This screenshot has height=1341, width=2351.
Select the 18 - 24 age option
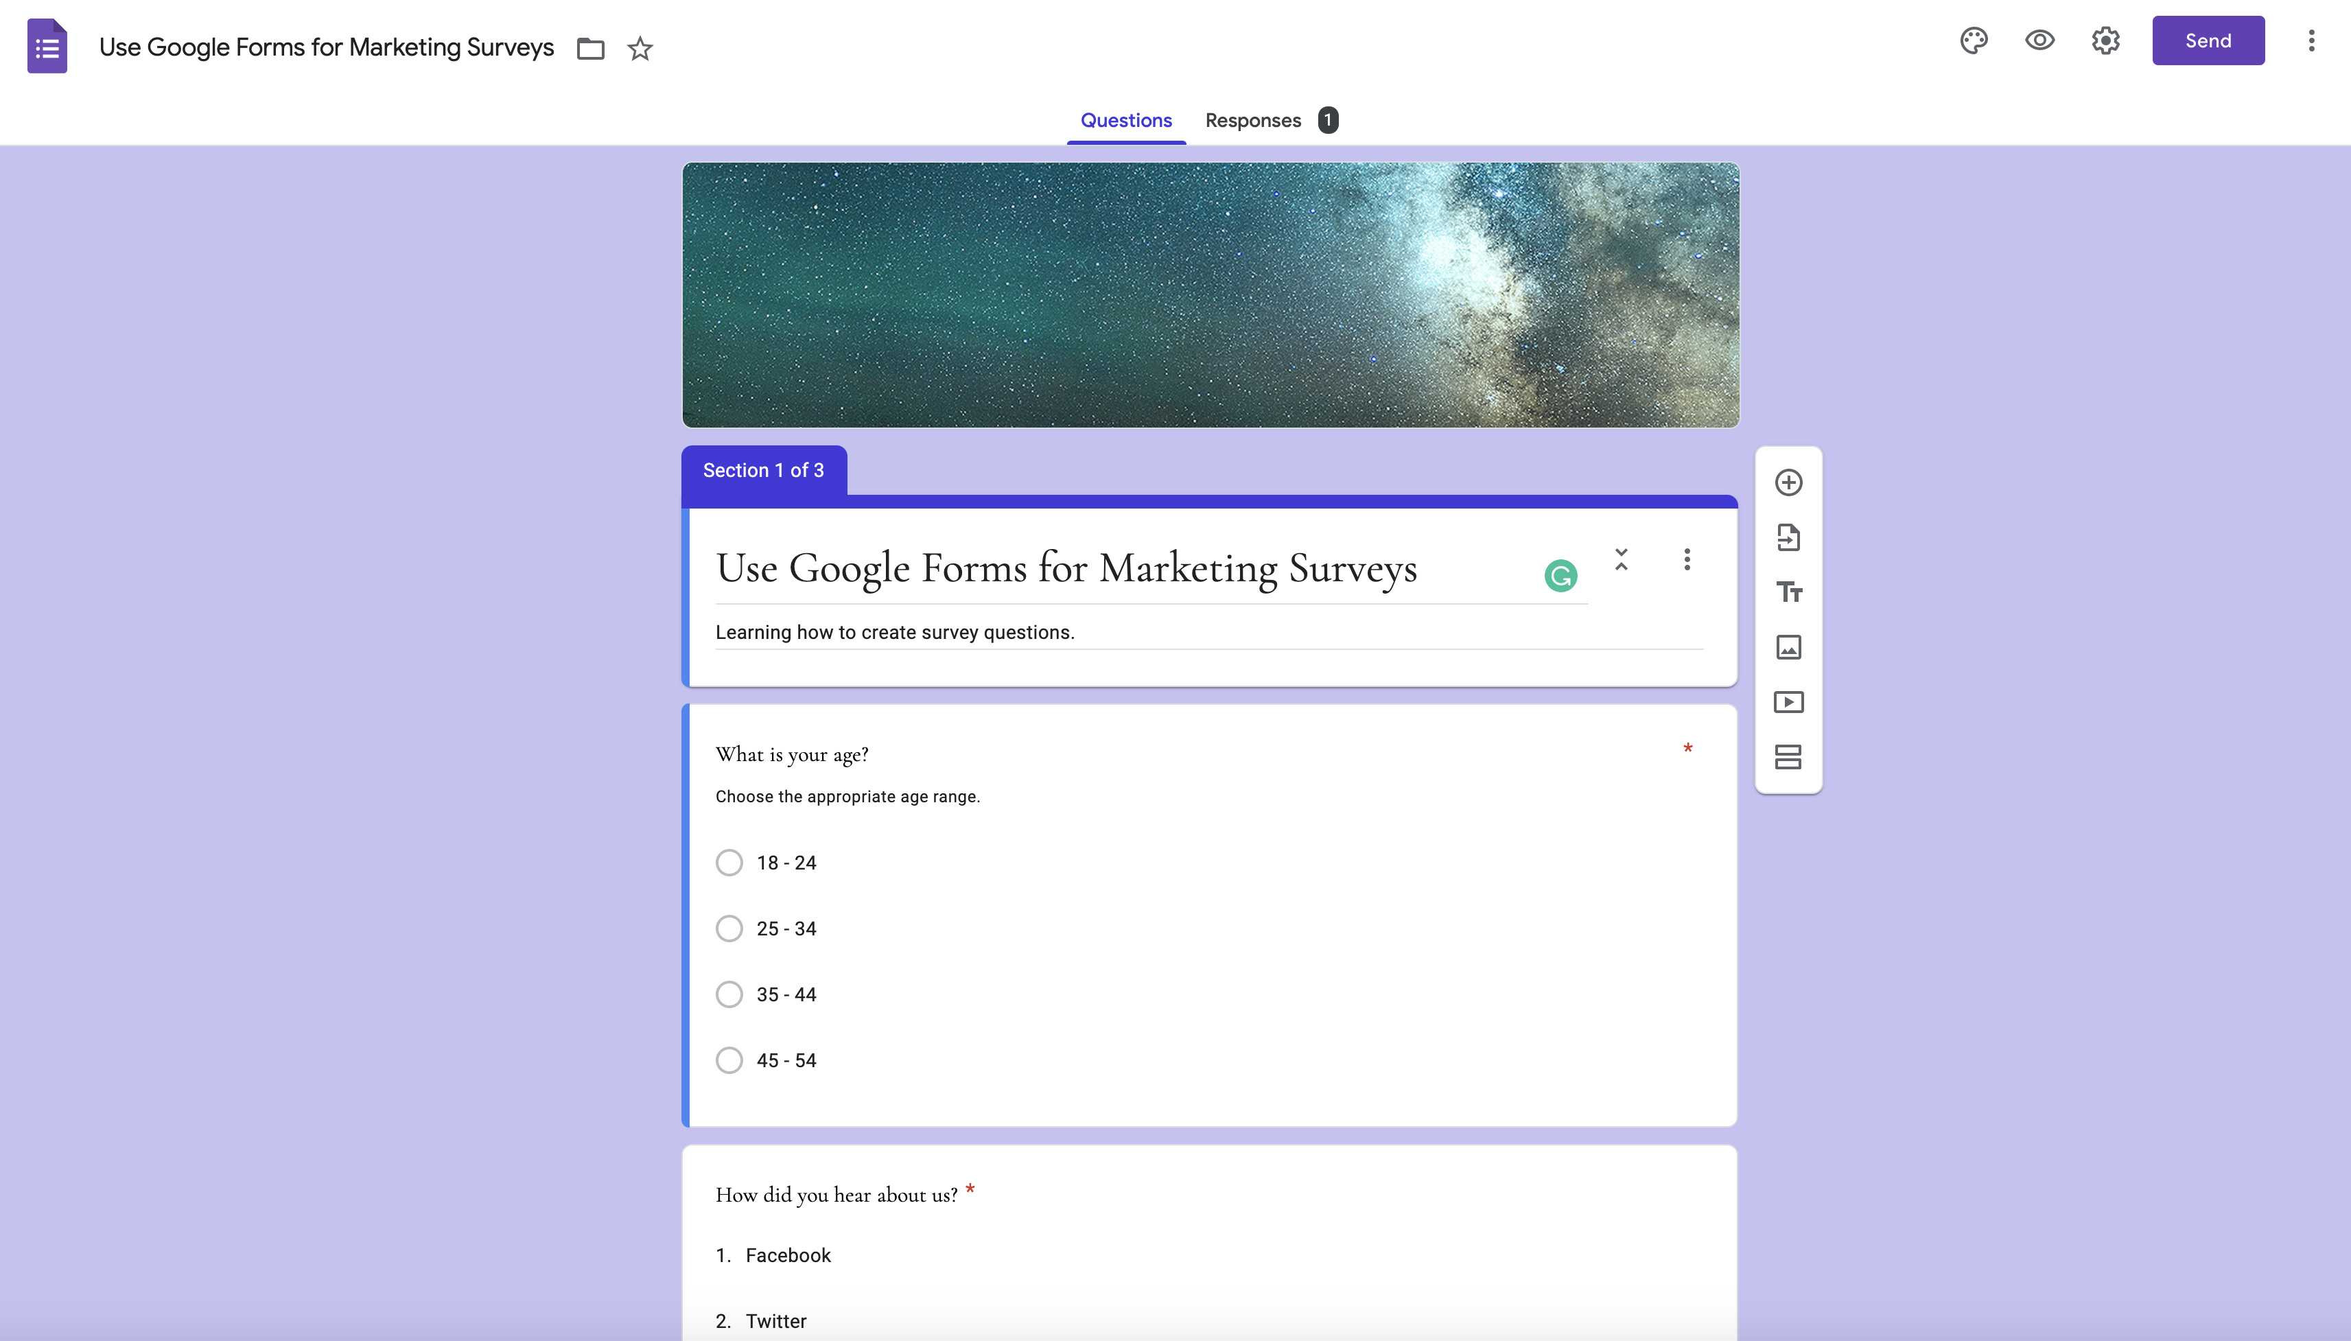tap(729, 863)
